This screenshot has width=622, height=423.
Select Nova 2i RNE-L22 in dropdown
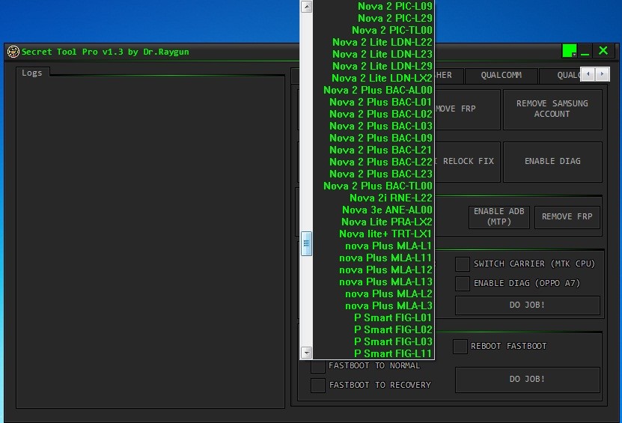[373, 198]
